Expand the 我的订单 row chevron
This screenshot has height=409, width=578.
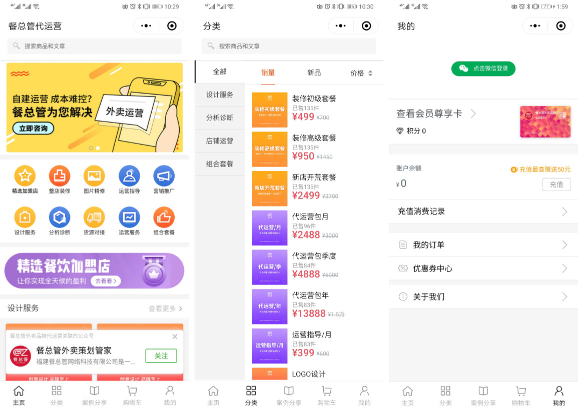click(x=565, y=244)
